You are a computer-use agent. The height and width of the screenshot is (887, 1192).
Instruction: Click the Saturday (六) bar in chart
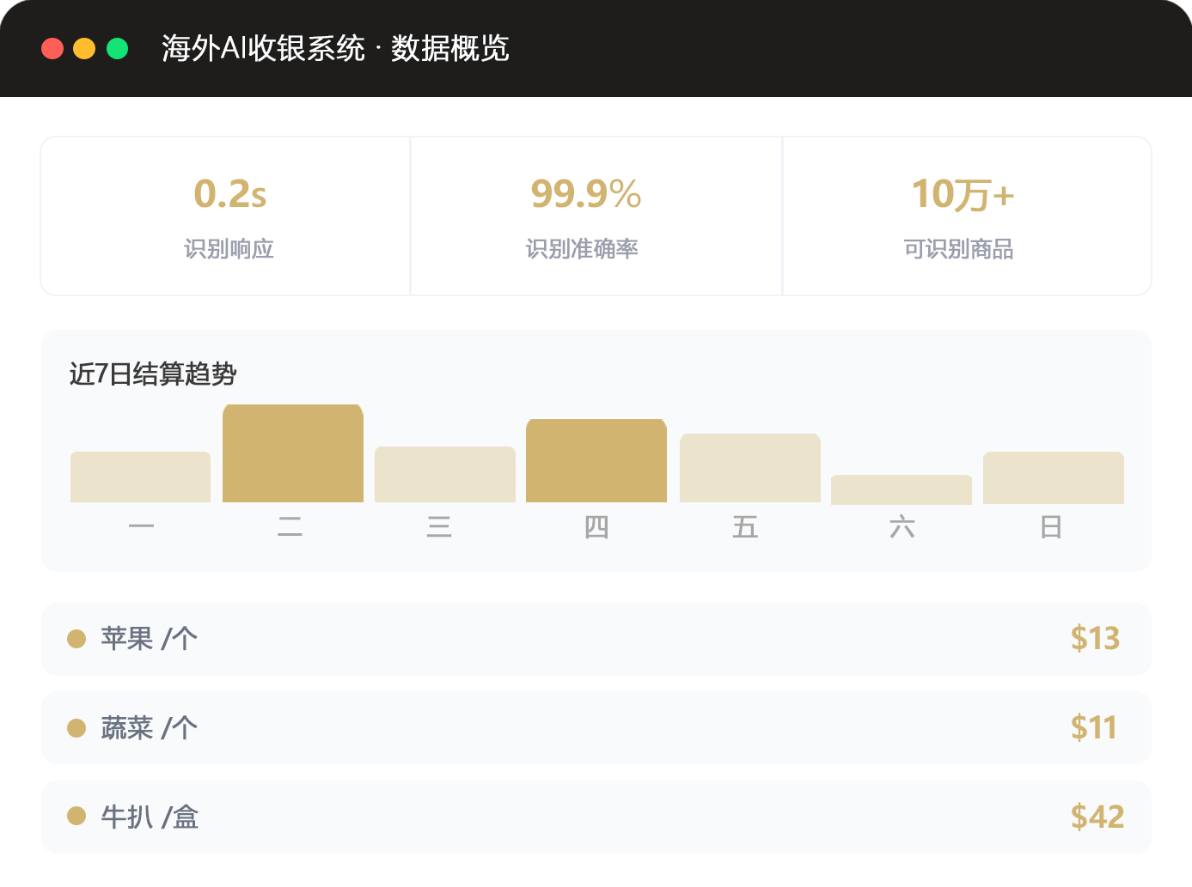point(902,489)
